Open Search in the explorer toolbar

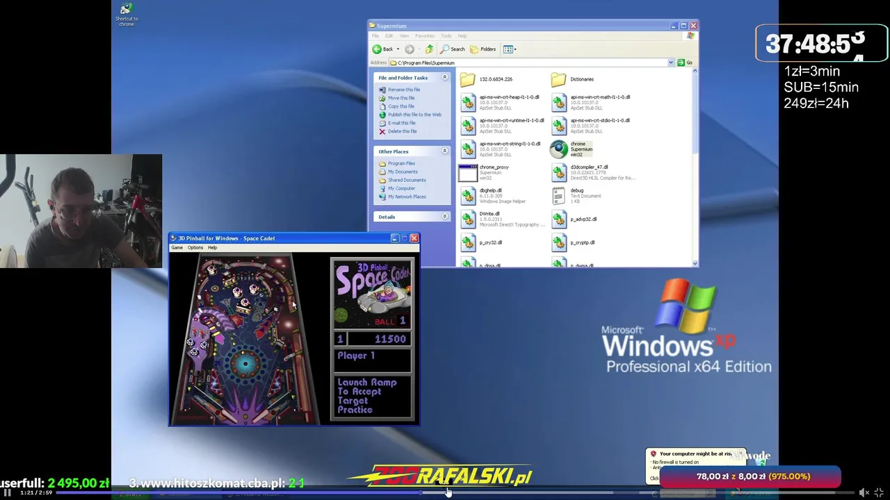(452, 49)
